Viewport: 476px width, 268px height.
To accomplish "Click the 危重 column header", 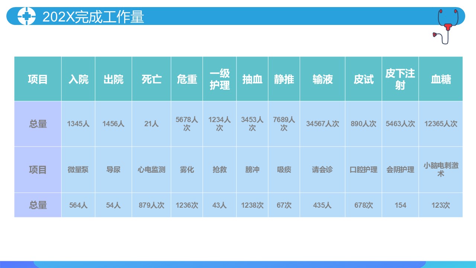I will point(187,79).
